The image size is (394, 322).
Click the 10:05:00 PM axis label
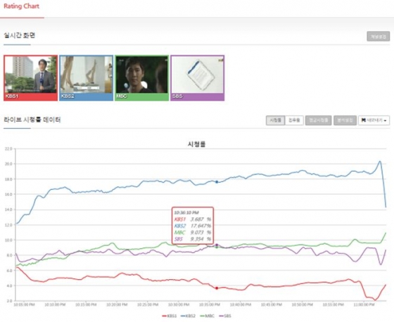click(25, 304)
